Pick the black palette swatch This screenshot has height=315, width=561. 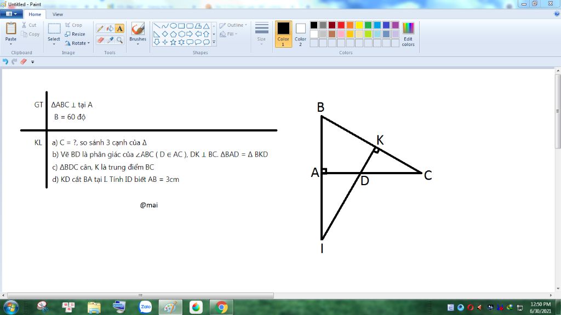pos(314,25)
